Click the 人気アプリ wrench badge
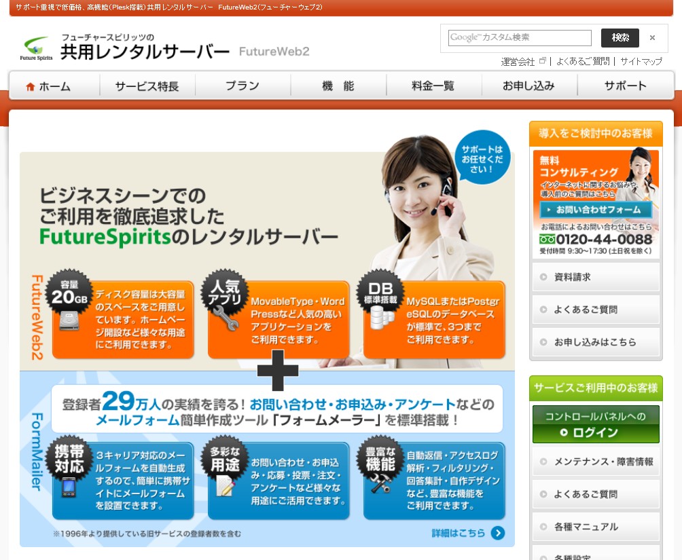 [224, 300]
